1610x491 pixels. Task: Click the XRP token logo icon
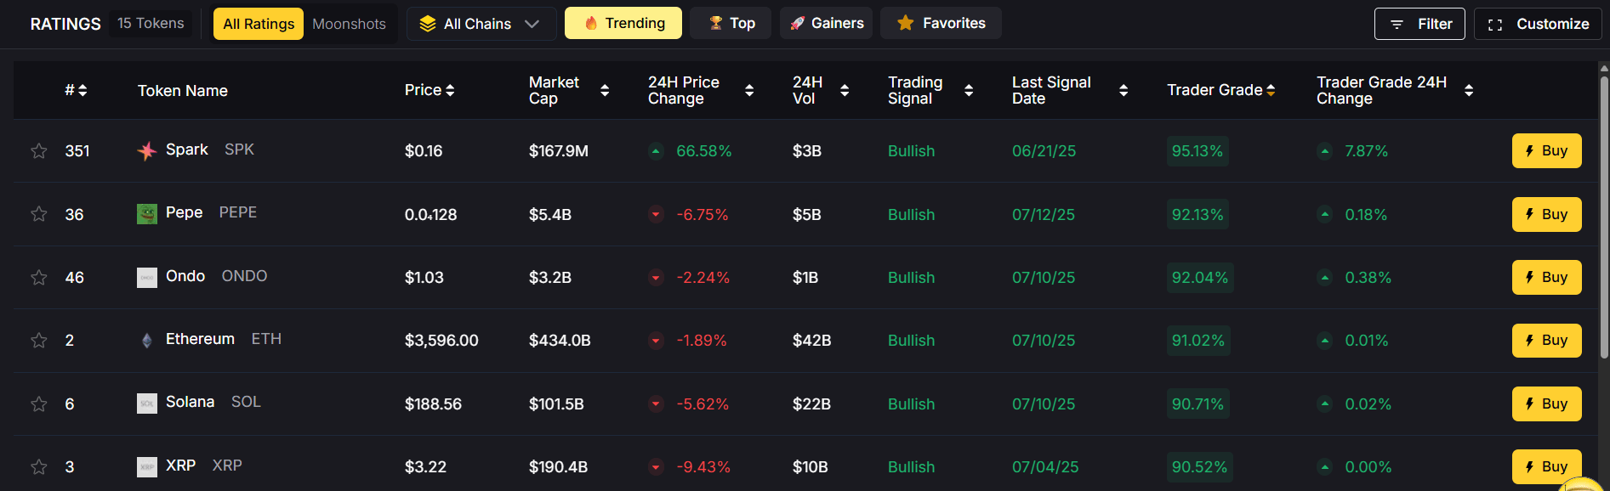(147, 467)
